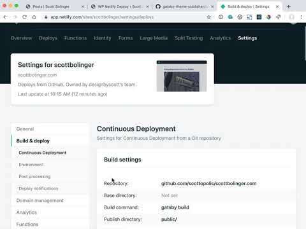Click the browser forward arrow

[x=15, y=17]
